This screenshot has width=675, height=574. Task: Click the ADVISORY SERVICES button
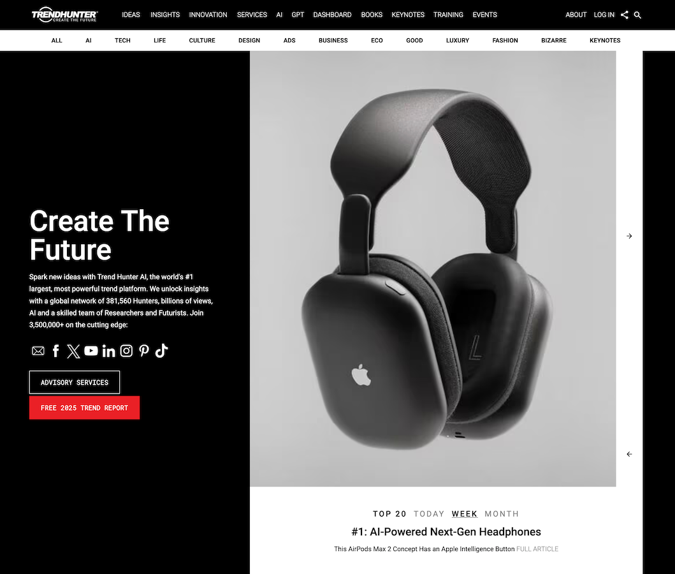(x=75, y=383)
